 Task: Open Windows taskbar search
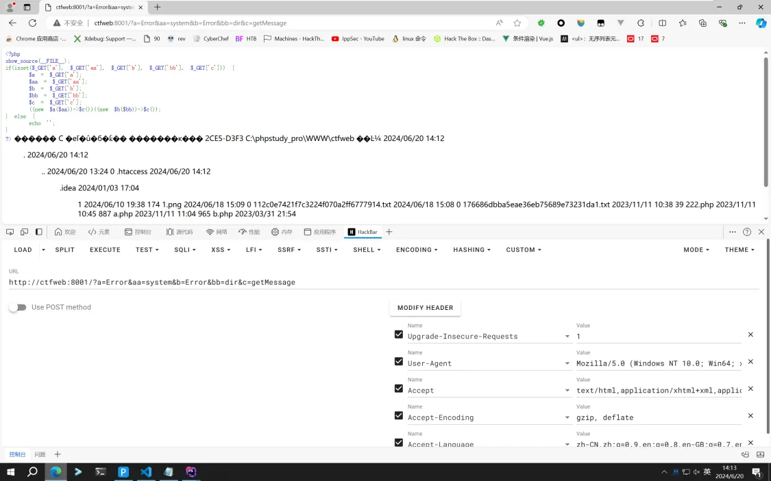click(32, 471)
